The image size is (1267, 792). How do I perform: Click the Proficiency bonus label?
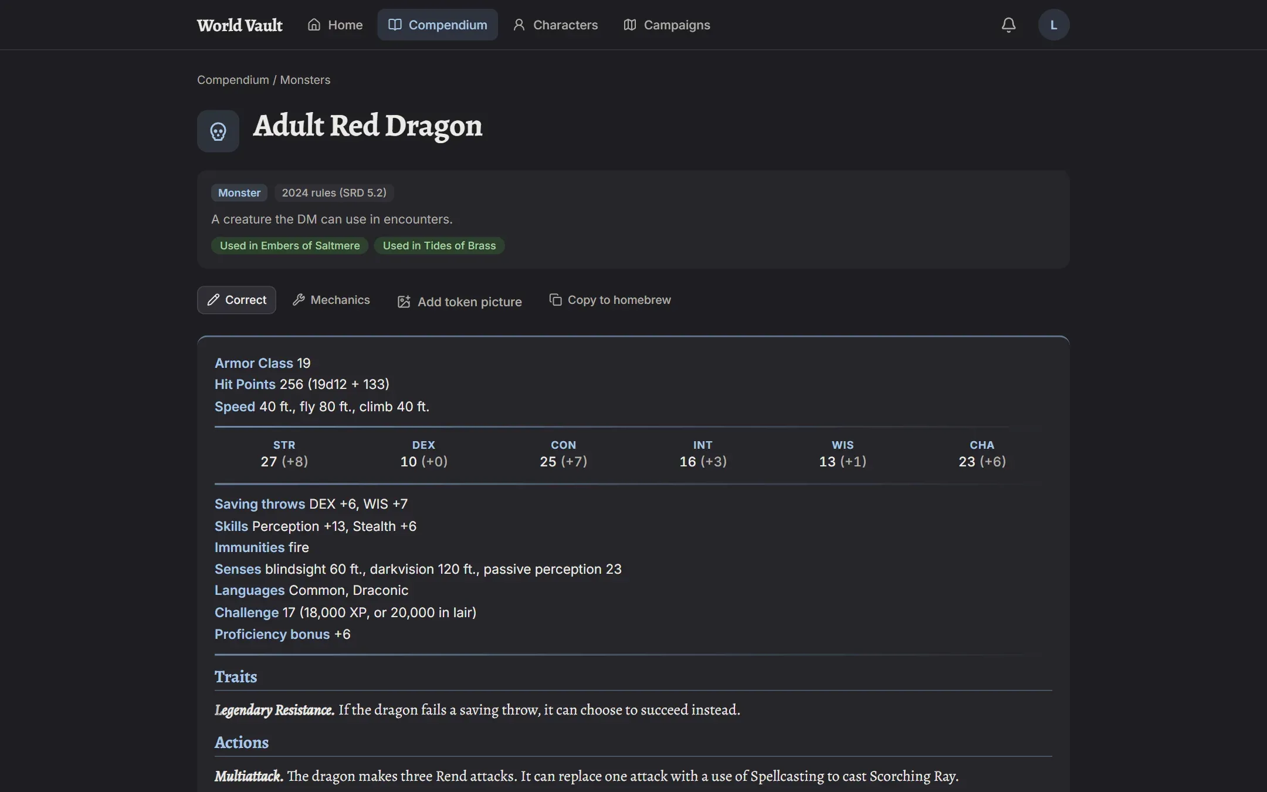pyautogui.click(x=272, y=634)
